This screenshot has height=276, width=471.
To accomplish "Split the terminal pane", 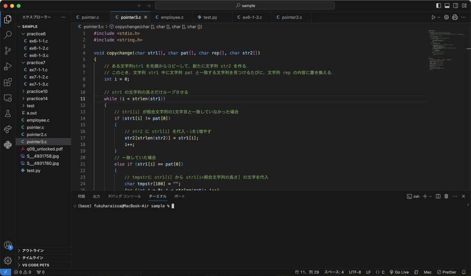I will coord(438,196).
